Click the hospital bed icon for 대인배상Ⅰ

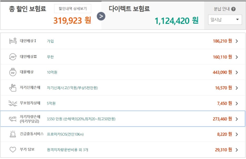(13, 41)
